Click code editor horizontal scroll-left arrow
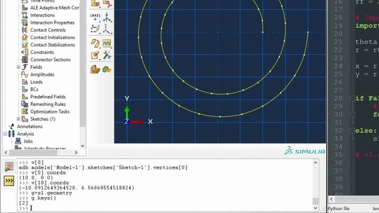The image size is (379, 213). pyautogui.click(x=332, y=199)
